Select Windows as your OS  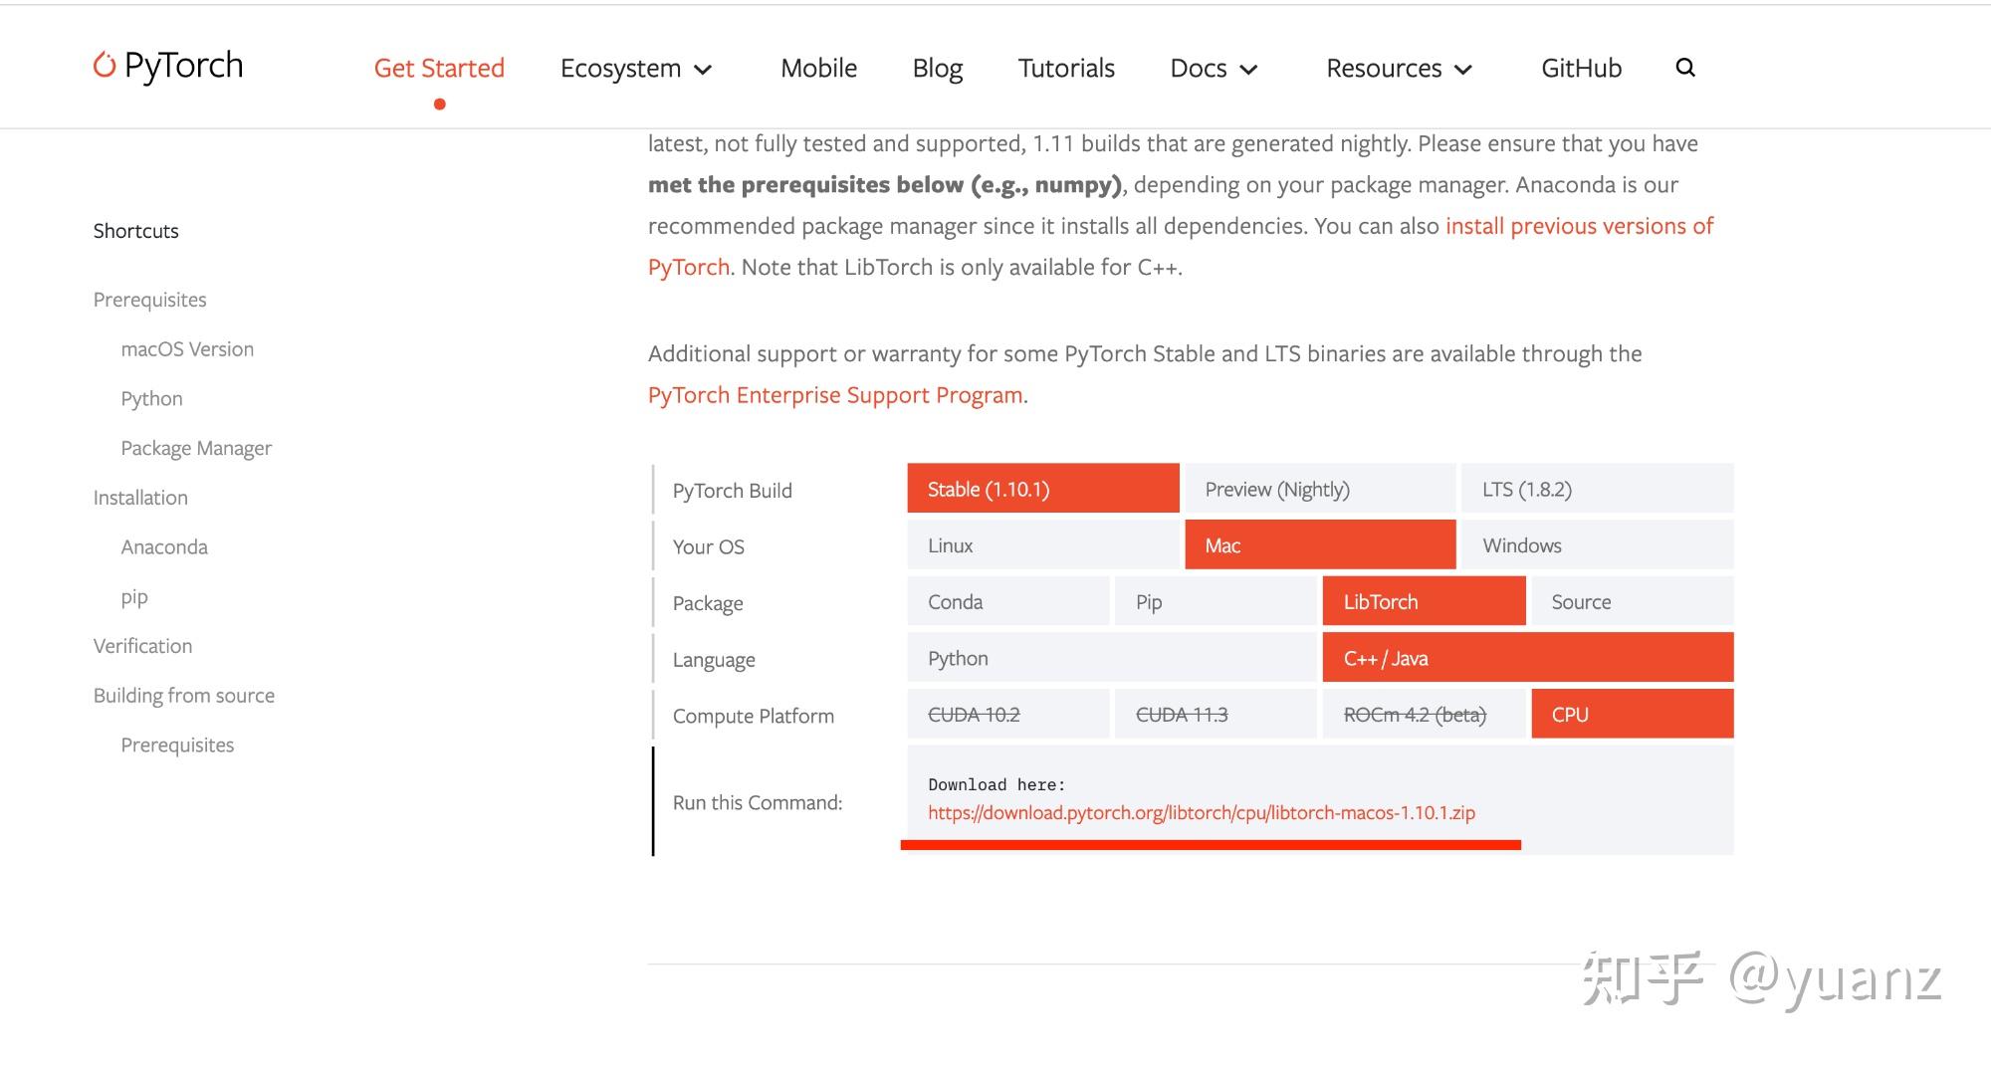1597,545
